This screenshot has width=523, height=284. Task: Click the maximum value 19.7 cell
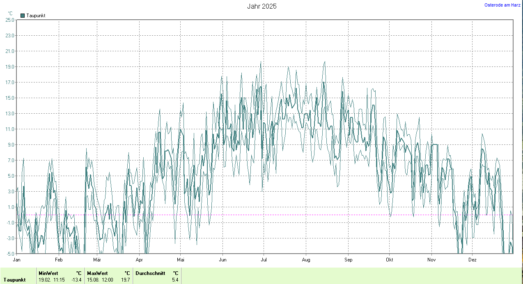[126, 280]
